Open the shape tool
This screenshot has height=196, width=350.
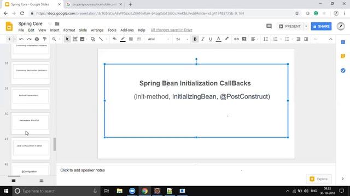93,39
